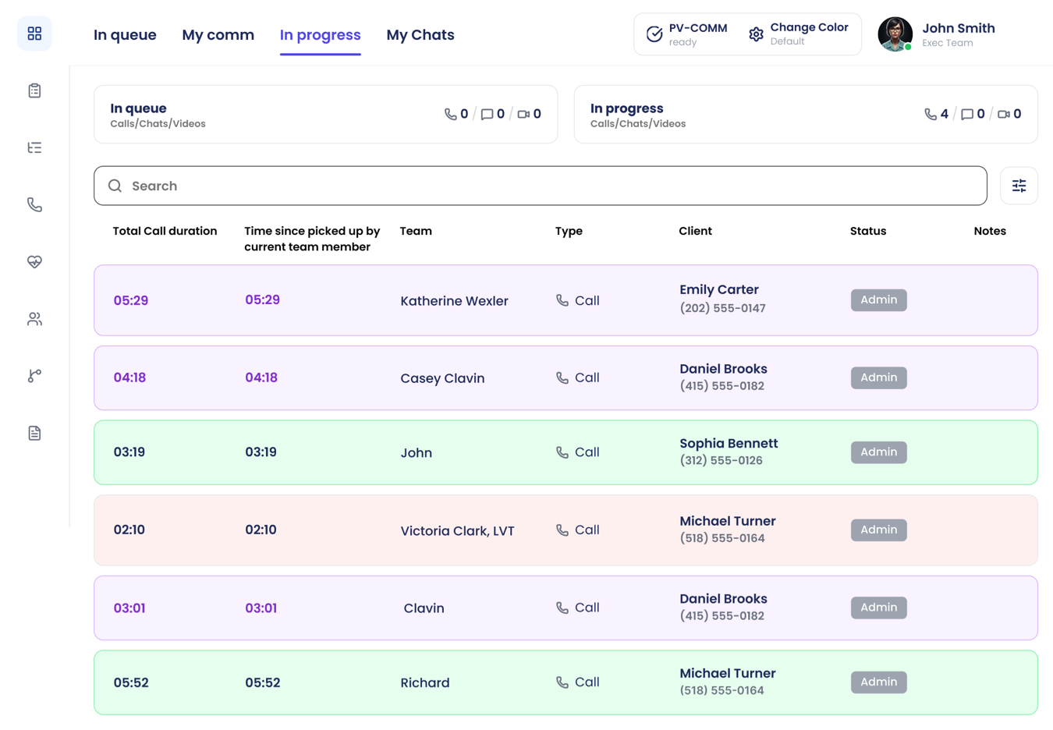Click client name Emily Carter

tap(719, 289)
